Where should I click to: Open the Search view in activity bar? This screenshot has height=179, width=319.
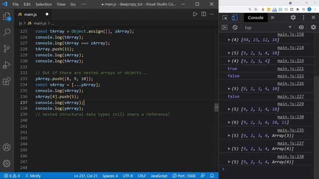click(x=6, y=32)
